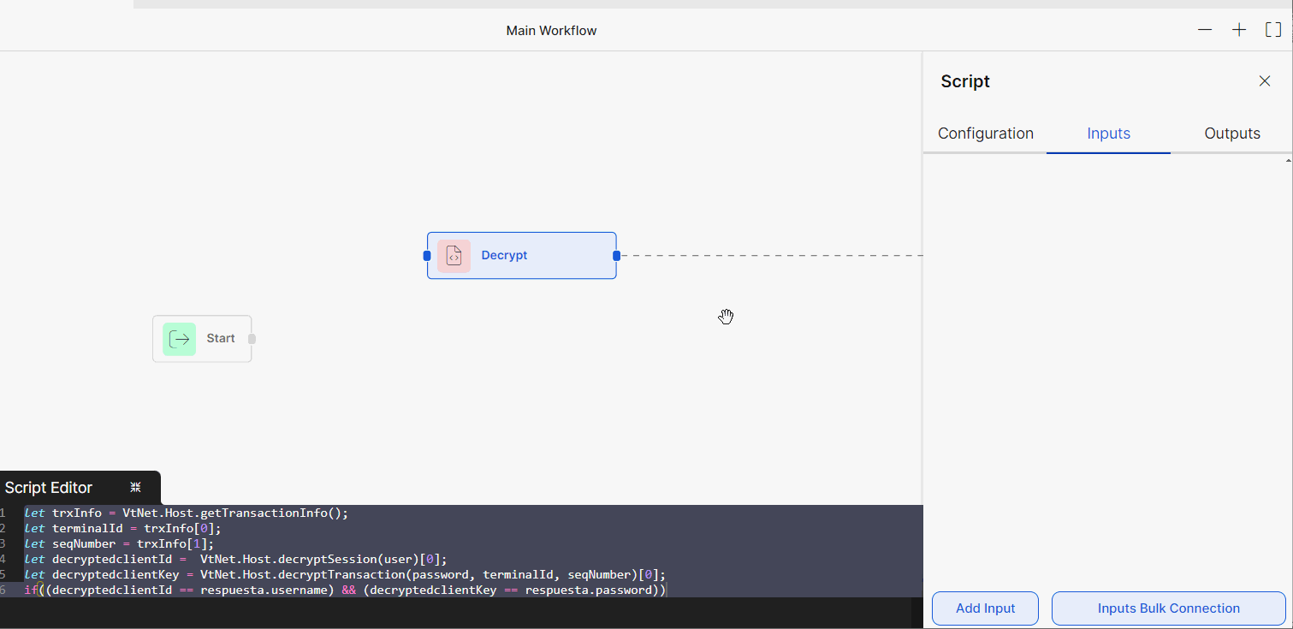Fit the workflow to the screen
Screen dimensions: 1293x629
tap(1272, 29)
